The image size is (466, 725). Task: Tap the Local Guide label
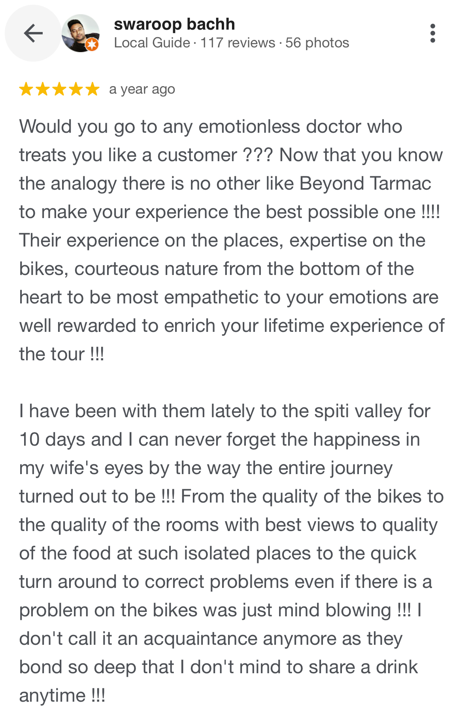click(152, 43)
